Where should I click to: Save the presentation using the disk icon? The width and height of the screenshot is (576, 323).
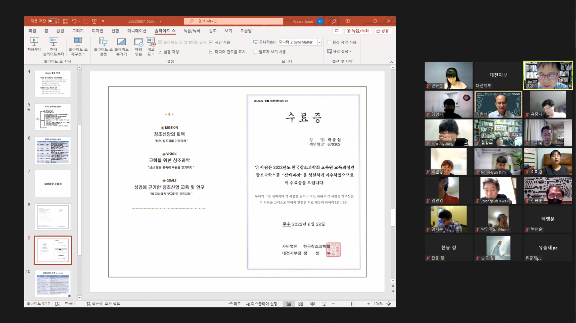[x=65, y=21]
